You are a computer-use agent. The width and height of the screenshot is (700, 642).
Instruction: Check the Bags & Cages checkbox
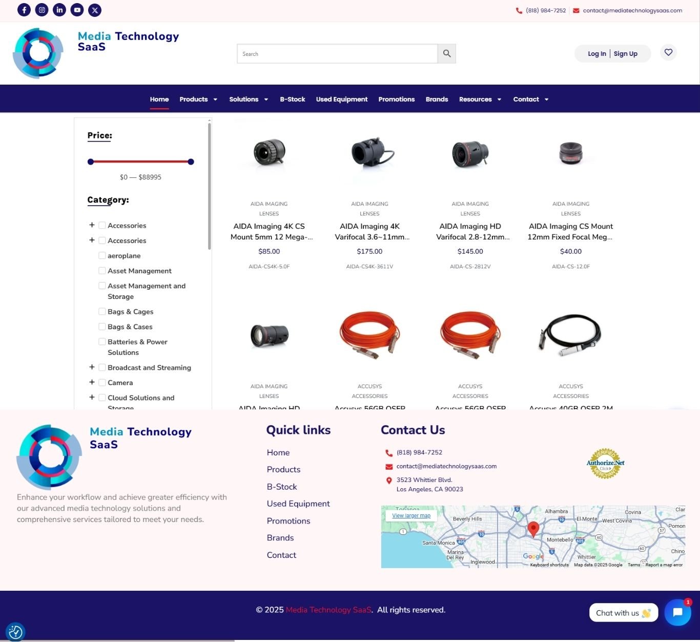(x=102, y=311)
